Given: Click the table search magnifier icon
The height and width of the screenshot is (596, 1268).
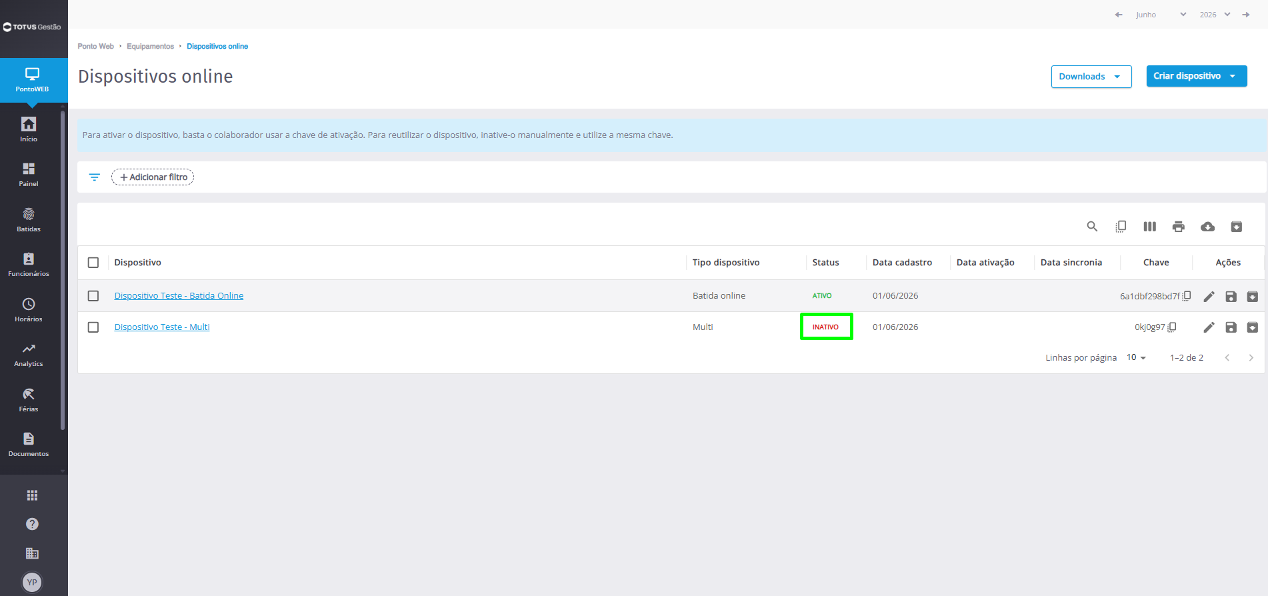Looking at the screenshot, I should coord(1092,227).
